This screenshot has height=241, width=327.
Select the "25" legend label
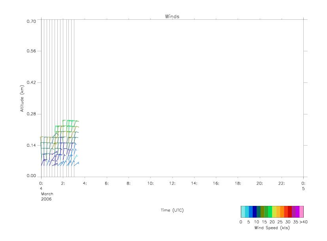(x=280, y=222)
